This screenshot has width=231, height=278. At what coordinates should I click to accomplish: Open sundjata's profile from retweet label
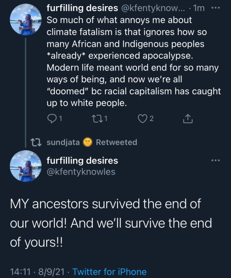click(x=63, y=142)
